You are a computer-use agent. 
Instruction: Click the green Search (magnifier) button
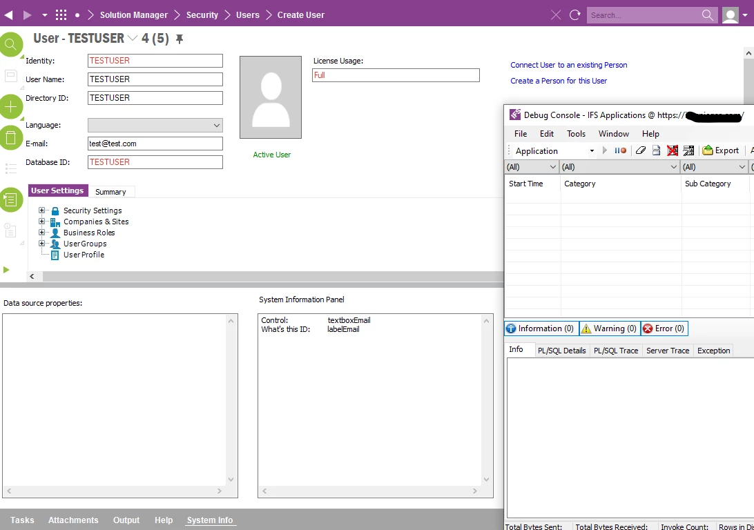(10, 44)
